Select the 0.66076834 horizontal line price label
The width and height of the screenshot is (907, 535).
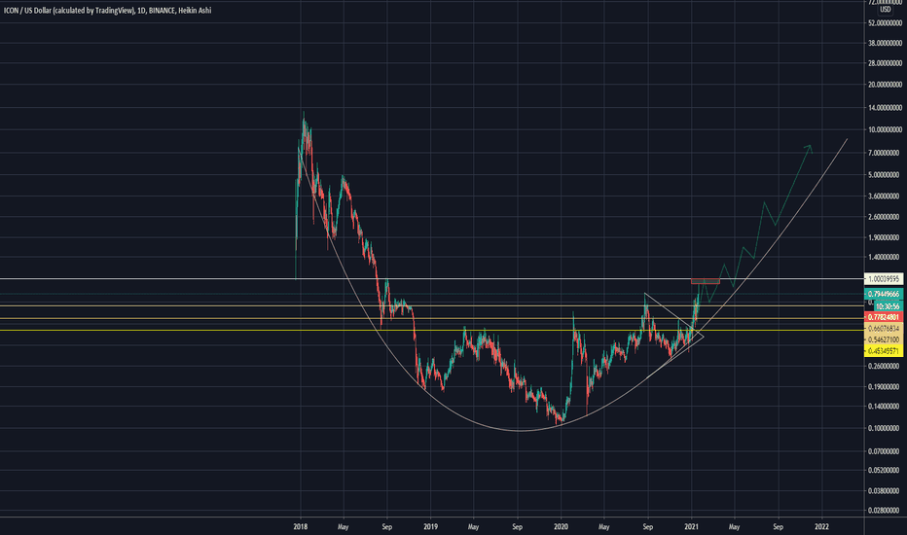(x=884, y=329)
